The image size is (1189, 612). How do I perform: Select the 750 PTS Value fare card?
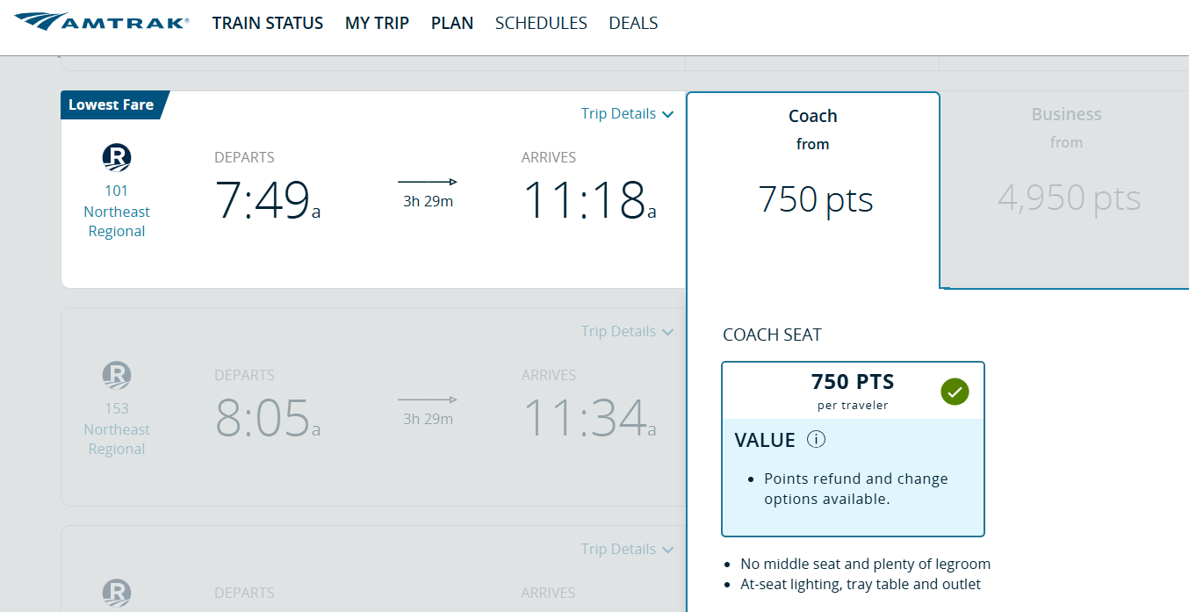click(853, 449)
